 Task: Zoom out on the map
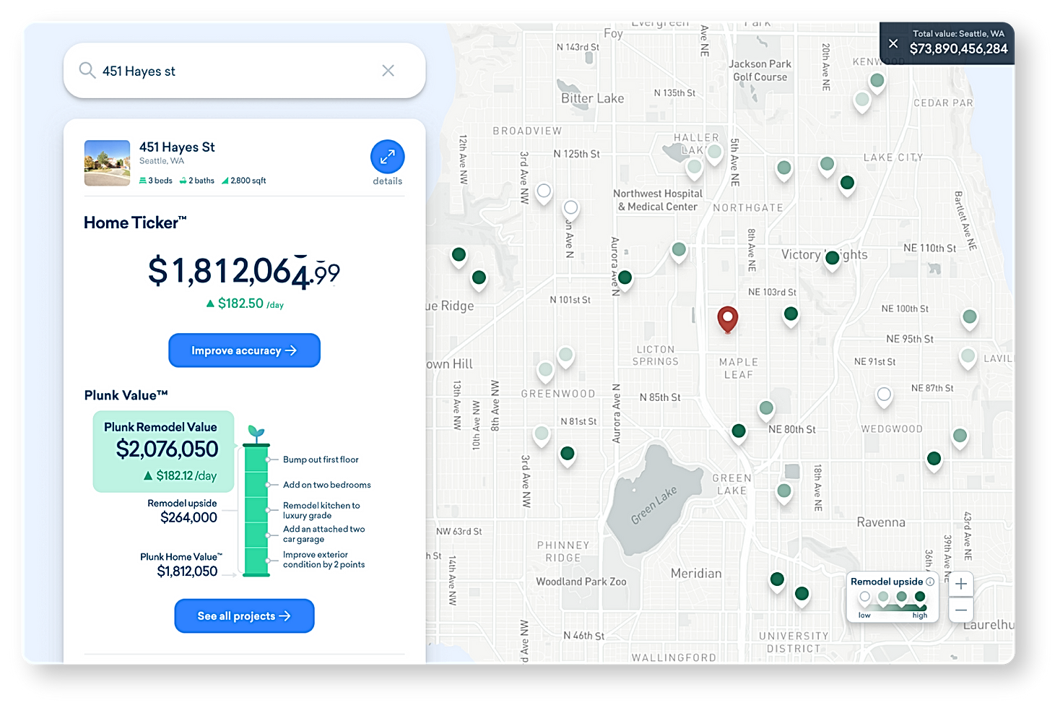[960, 610]
